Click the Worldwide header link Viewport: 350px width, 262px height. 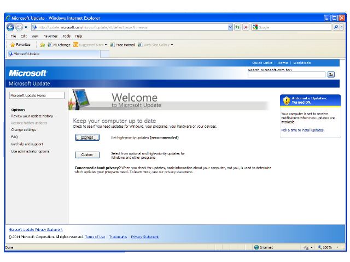click(x=302, y=63)
